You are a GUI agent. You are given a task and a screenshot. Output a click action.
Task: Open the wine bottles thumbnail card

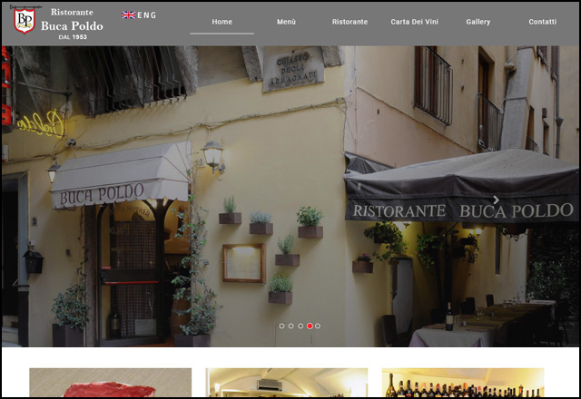(463, 383)
